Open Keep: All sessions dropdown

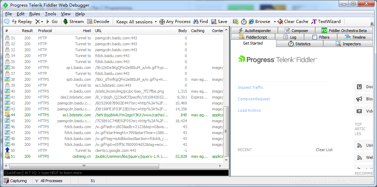click(x=136, y=22)
